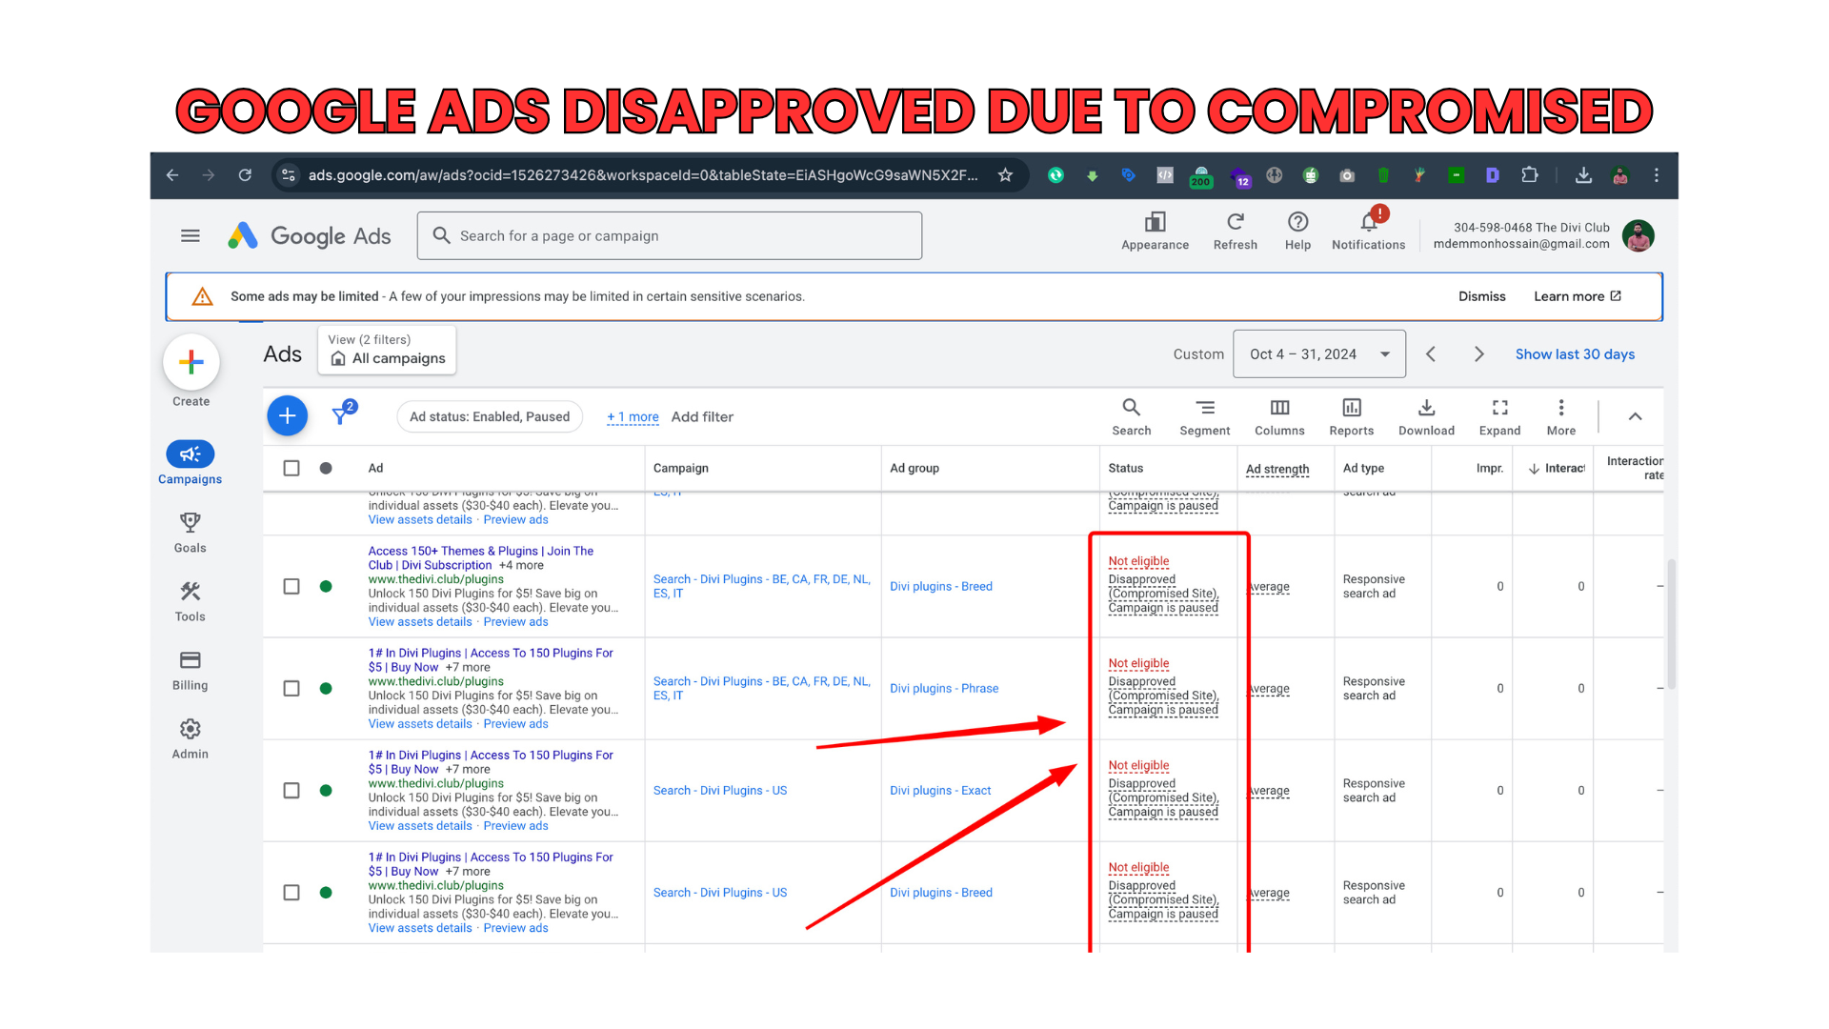The height and width of the screenshot is (1029, 1829).
Task: Open the All campaigns view selector
Action: coord(388,351)
